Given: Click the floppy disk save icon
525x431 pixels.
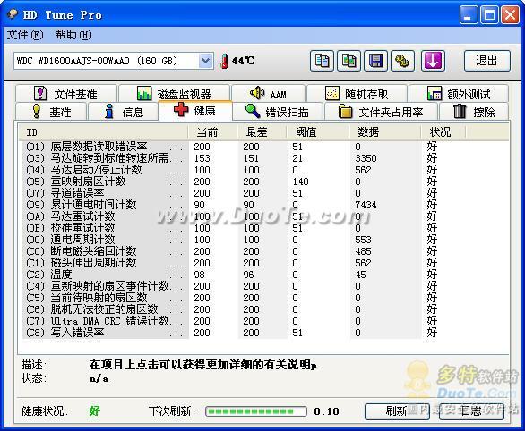Looking at the screenshot, I should click(376, 61).
